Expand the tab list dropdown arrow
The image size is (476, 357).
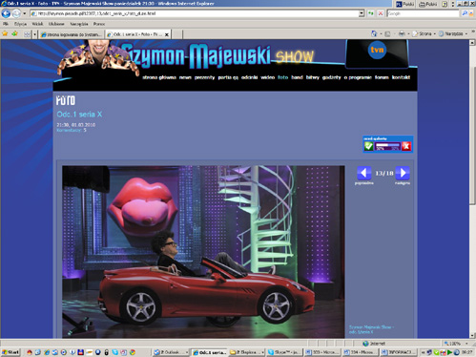pos(34,34)
